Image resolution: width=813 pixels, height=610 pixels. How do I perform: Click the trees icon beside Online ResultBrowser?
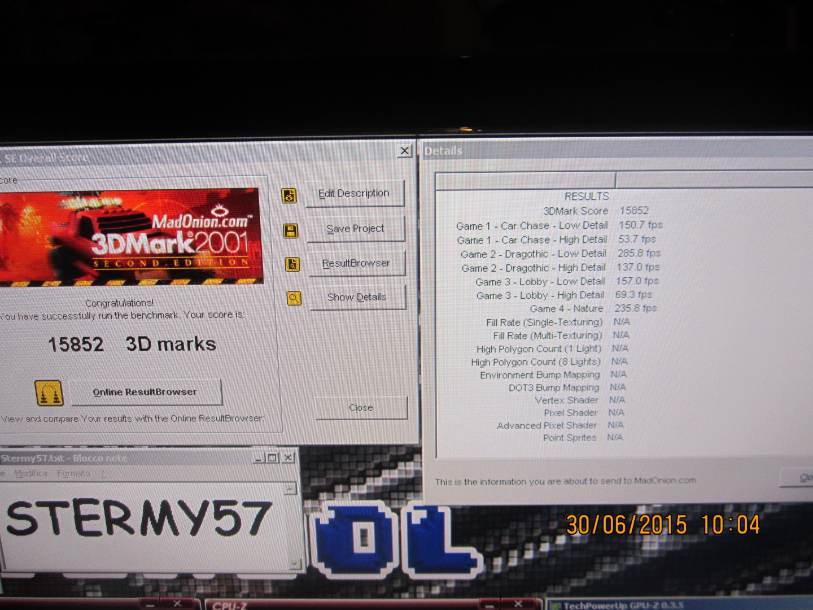(x=49, y=393)
